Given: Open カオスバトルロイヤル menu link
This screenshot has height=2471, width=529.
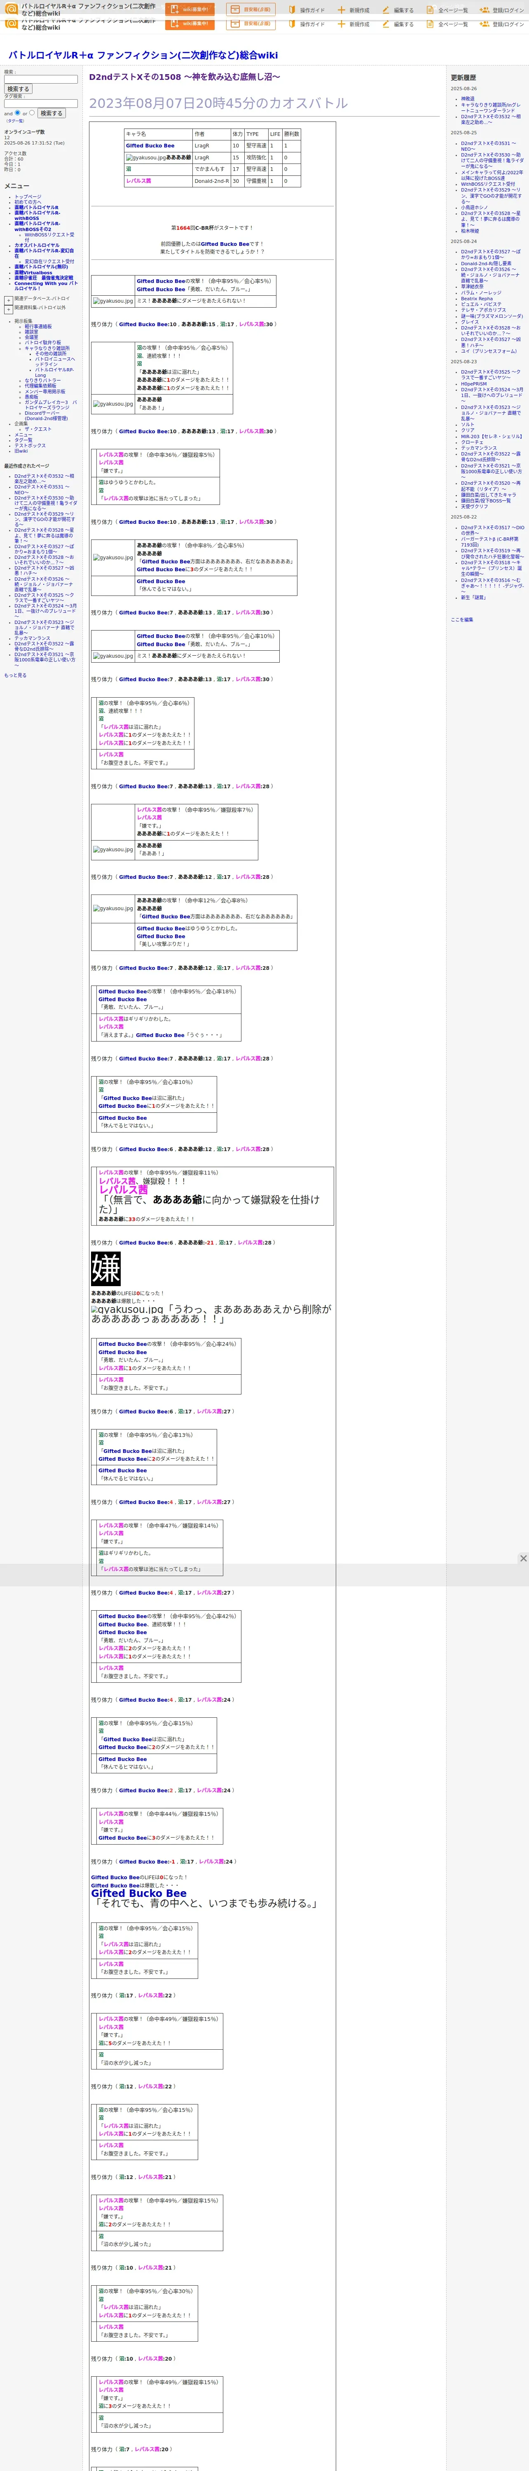Looking at the screenshot, I should point(37,245).
